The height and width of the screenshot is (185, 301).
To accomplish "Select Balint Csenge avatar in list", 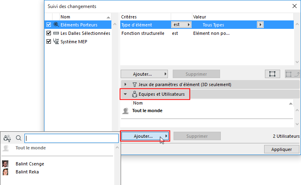I will [6, 164].
